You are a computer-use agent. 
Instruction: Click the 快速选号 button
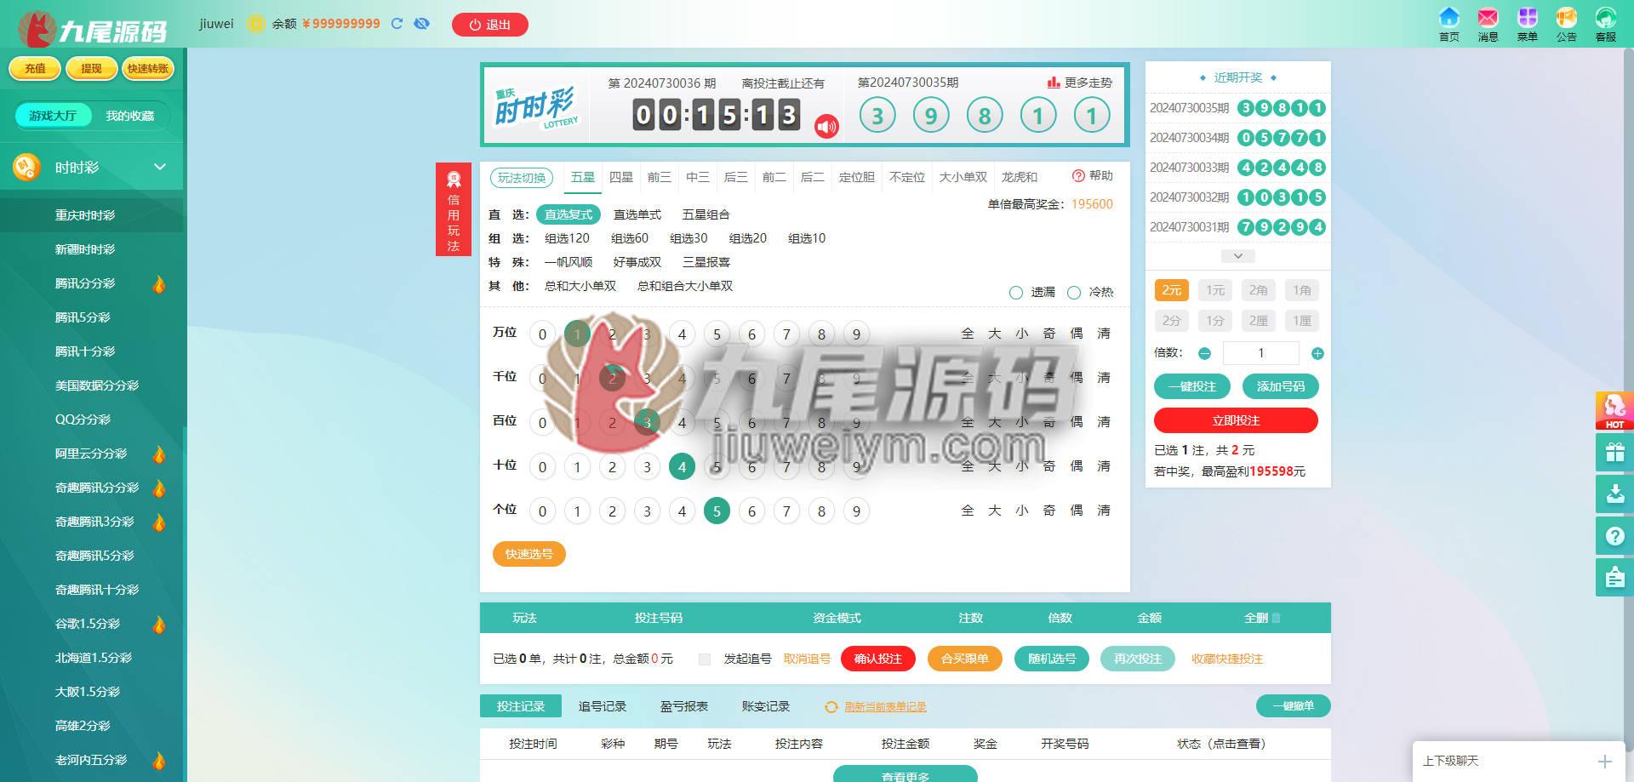point(529,554)
